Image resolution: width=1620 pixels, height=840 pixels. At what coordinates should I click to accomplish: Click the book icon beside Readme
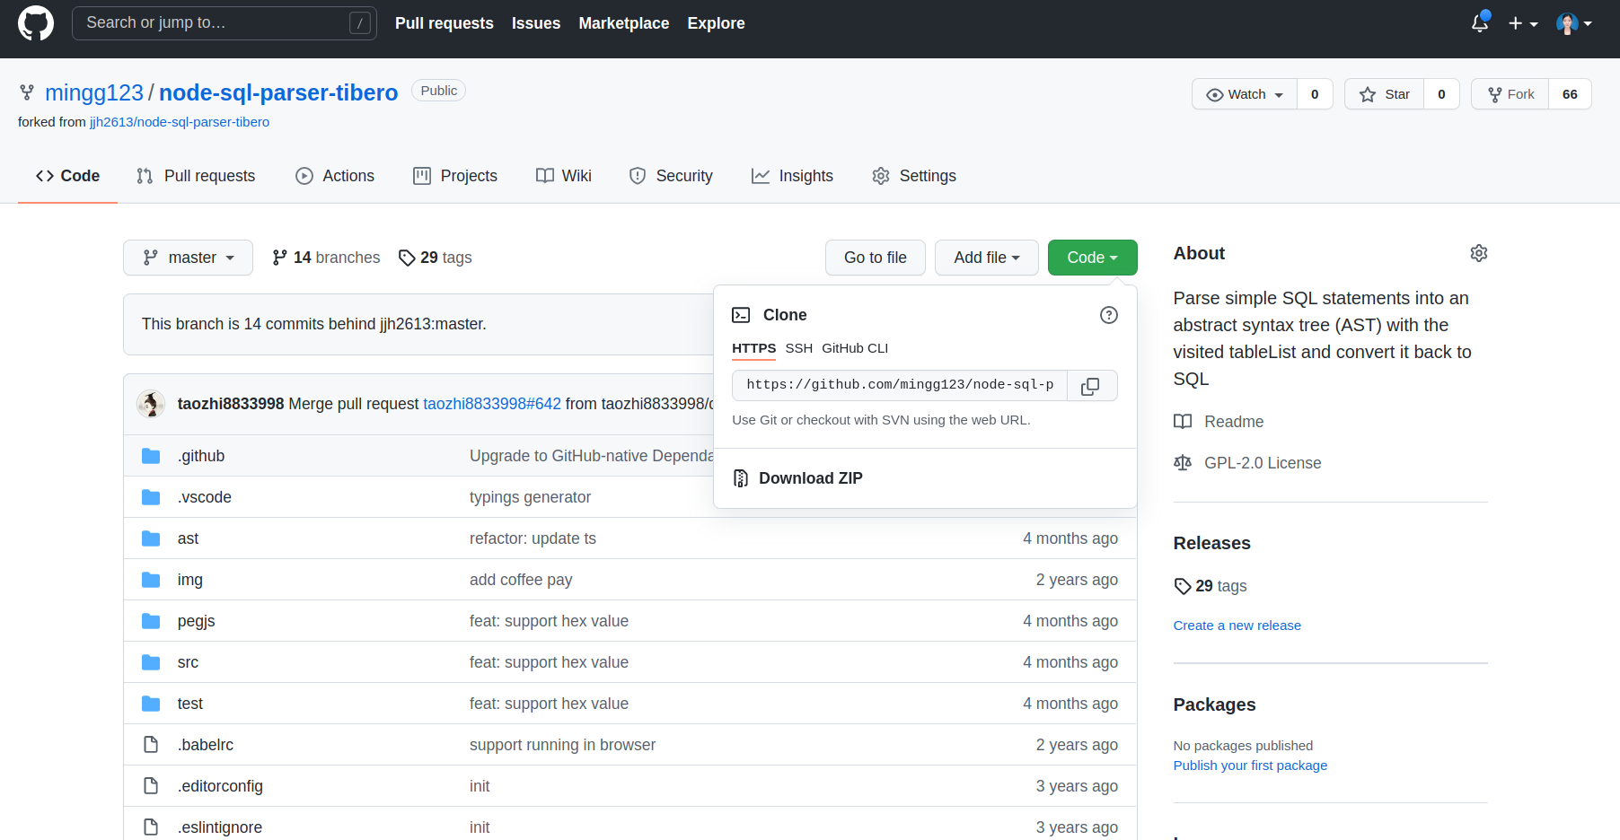pyautogui.click(x=1183, y=422)
